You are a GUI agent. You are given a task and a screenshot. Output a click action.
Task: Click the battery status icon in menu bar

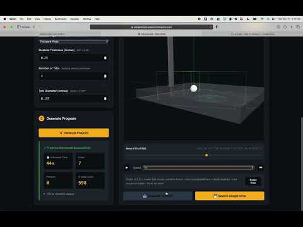point(254,19)
